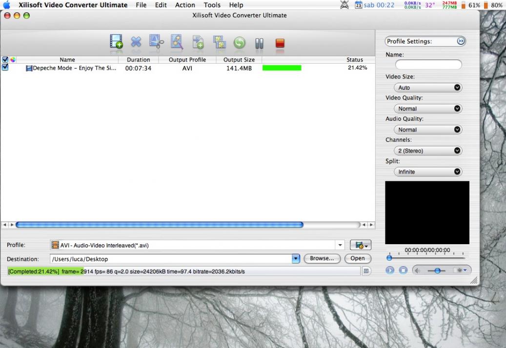Sort list by Duration column header

[138, 59]
